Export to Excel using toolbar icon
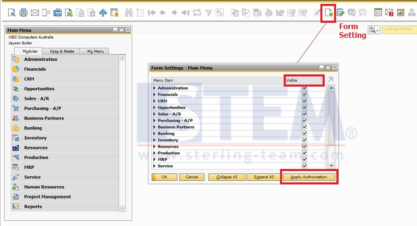 pos(69,12)
